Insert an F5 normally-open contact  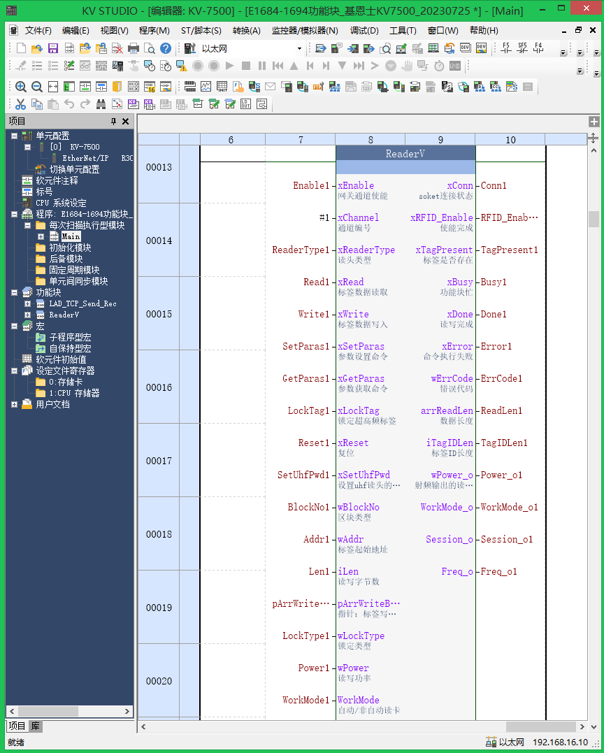coord(506,48)
